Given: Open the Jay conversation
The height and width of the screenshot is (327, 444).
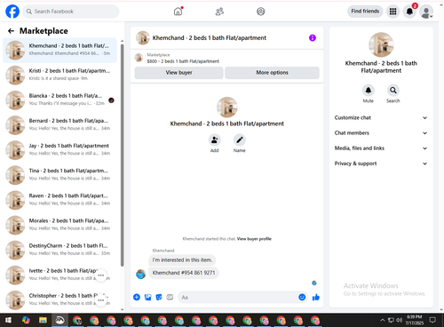Looking at the screenshot, I should click(60, 150).
